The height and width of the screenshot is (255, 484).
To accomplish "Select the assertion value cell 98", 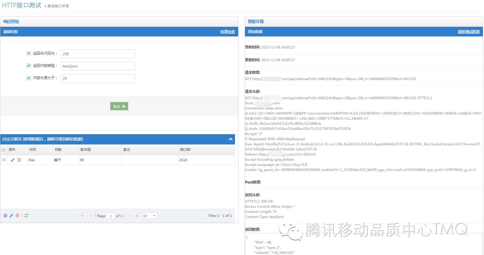I will tap(100, 160).
